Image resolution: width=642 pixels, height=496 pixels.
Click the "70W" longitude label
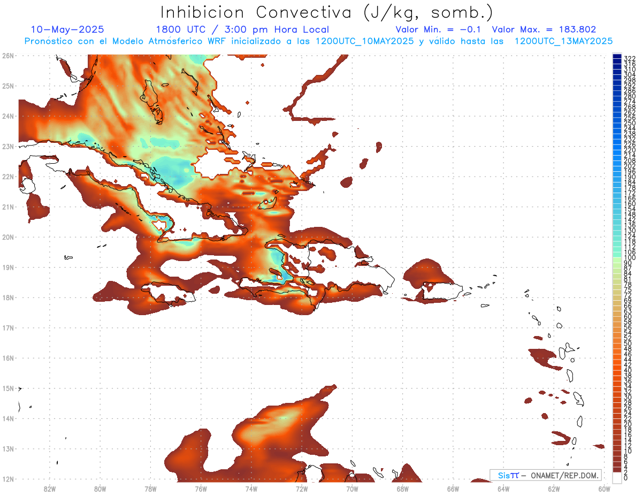[x=352, y=489]
